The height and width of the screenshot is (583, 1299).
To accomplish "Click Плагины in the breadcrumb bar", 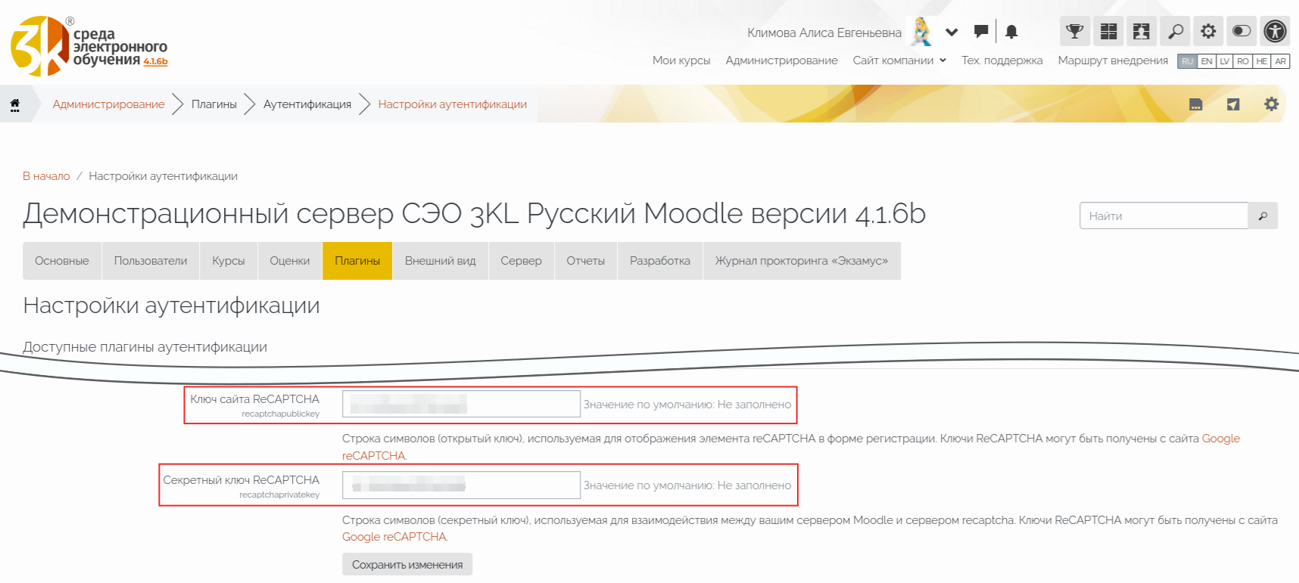I will (x=214, y=104).
